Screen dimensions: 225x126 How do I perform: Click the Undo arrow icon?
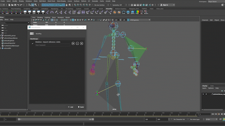18,5
